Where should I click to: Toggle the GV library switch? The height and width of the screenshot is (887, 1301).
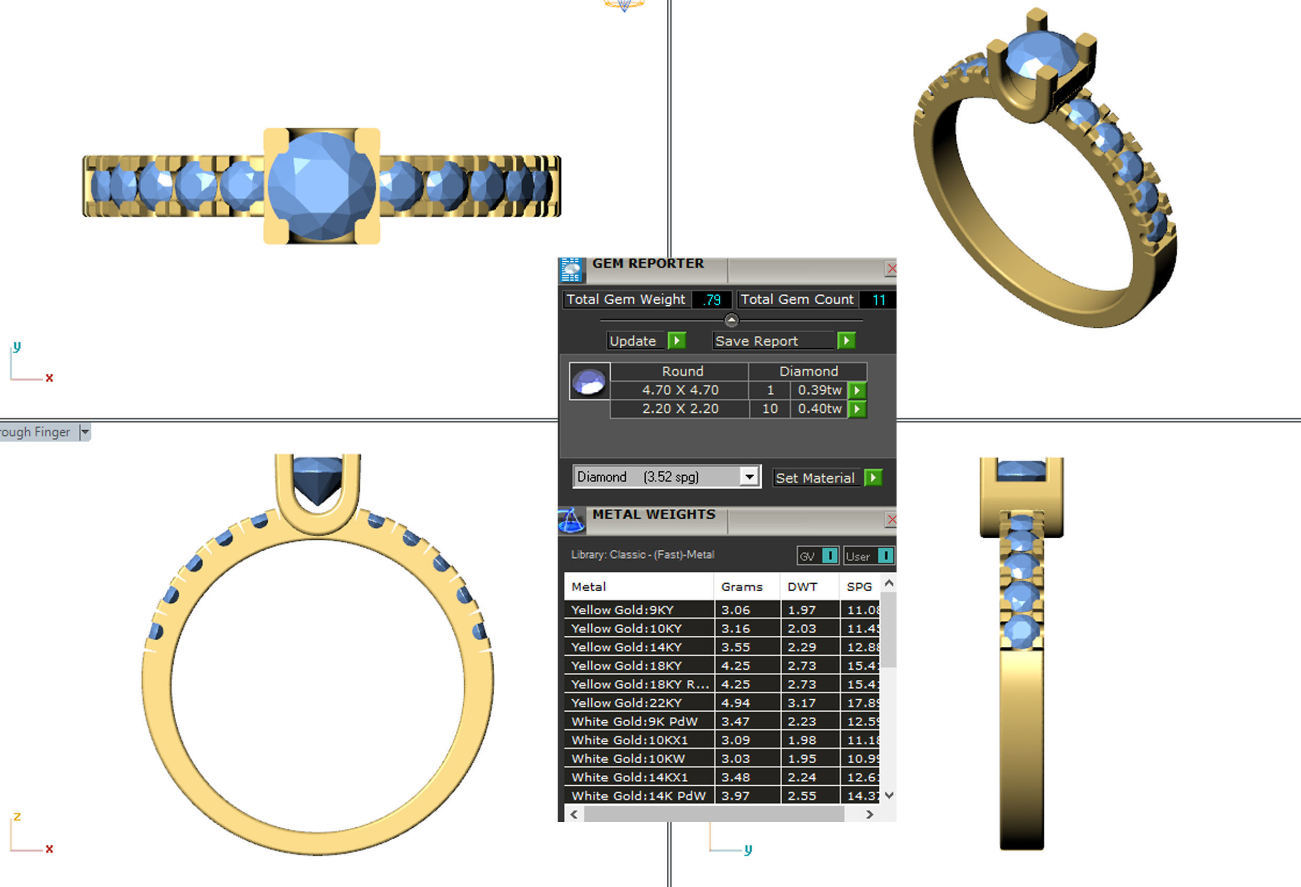pos(829,555)
